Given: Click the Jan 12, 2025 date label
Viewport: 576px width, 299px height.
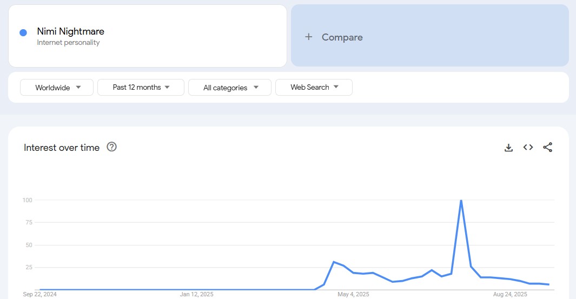Looking at the screenshot, I should 197,294.
